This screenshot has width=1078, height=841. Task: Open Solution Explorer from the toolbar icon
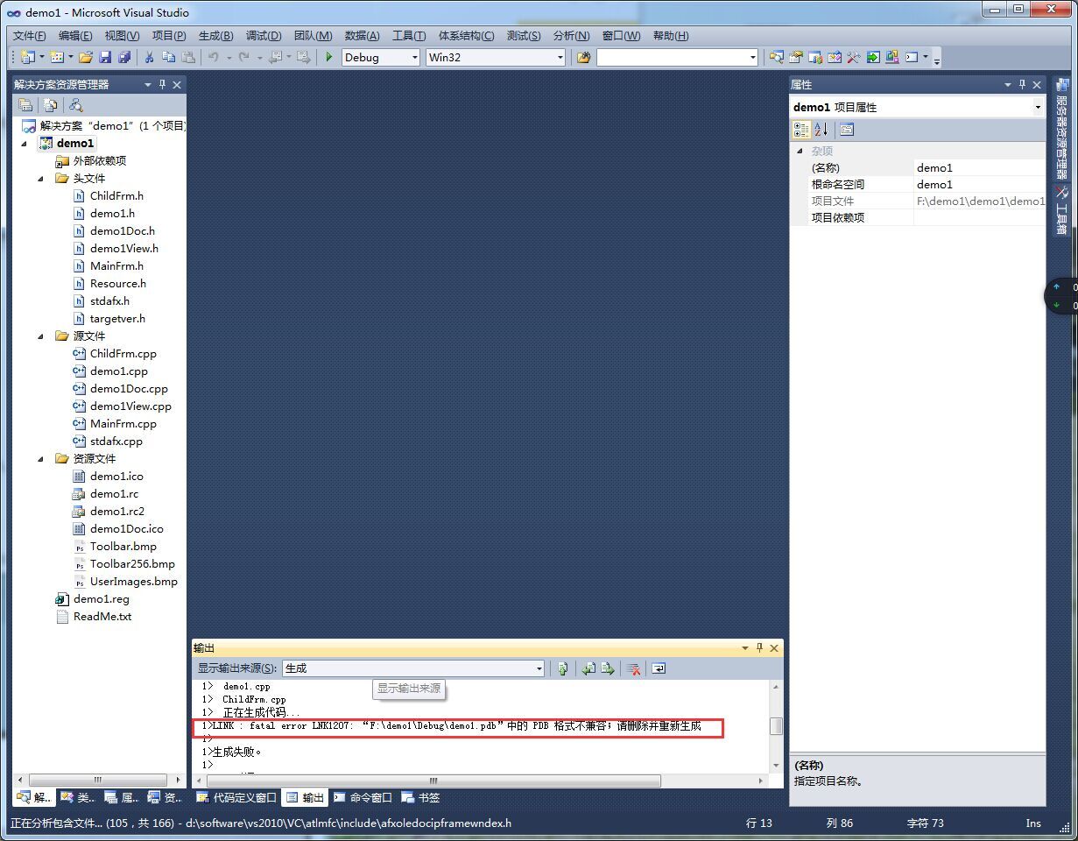tap(777, 57)
